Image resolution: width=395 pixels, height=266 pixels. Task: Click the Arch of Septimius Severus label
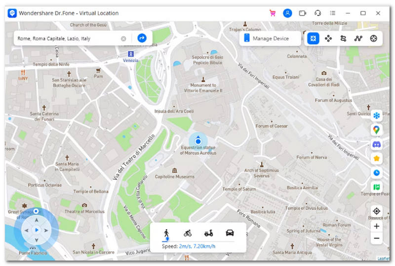point(262,173)
